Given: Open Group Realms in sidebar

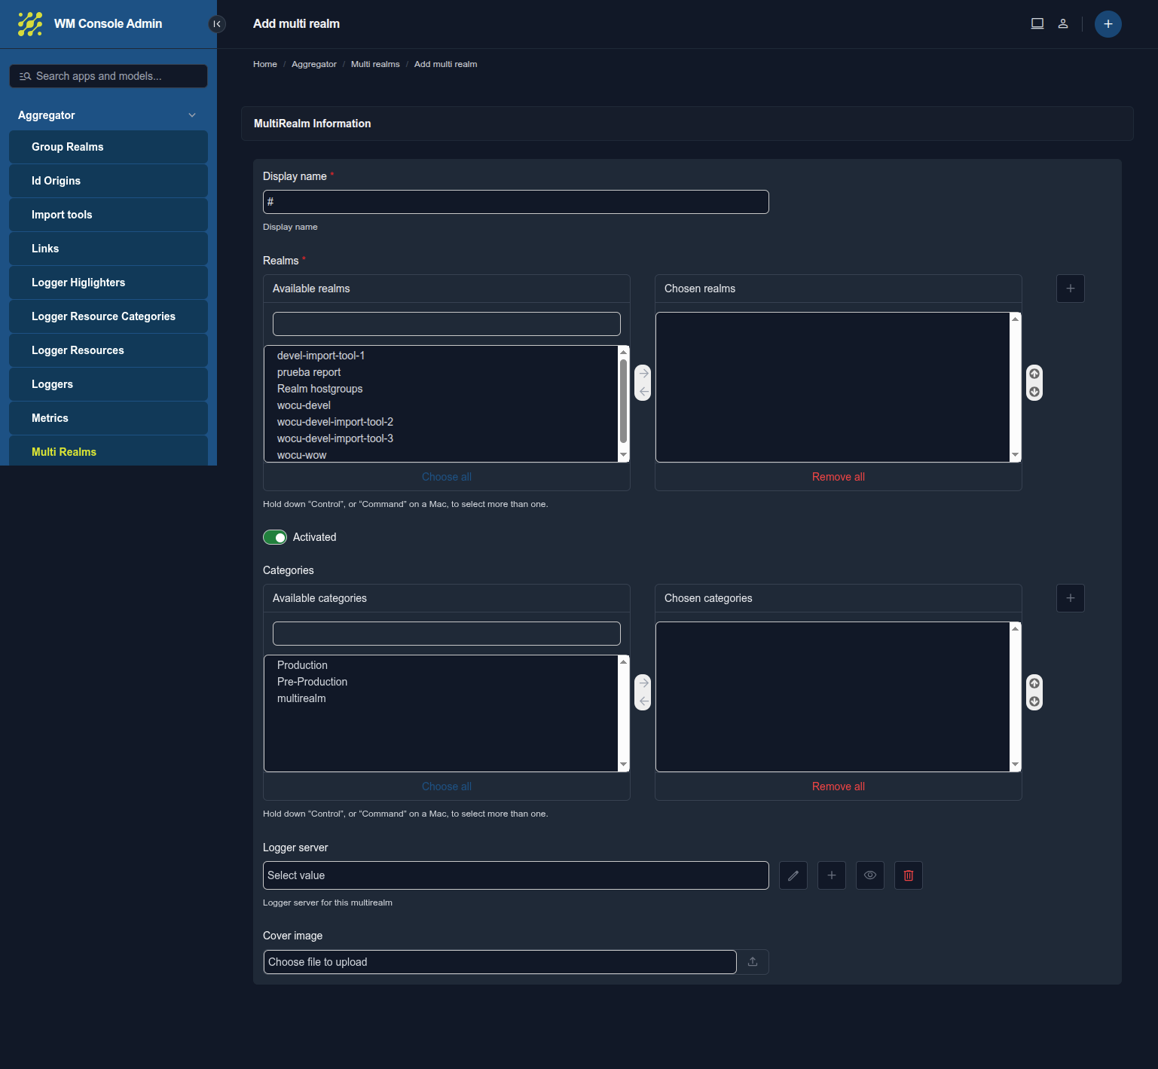Looking at the screenshot, I should click(68, 147).
